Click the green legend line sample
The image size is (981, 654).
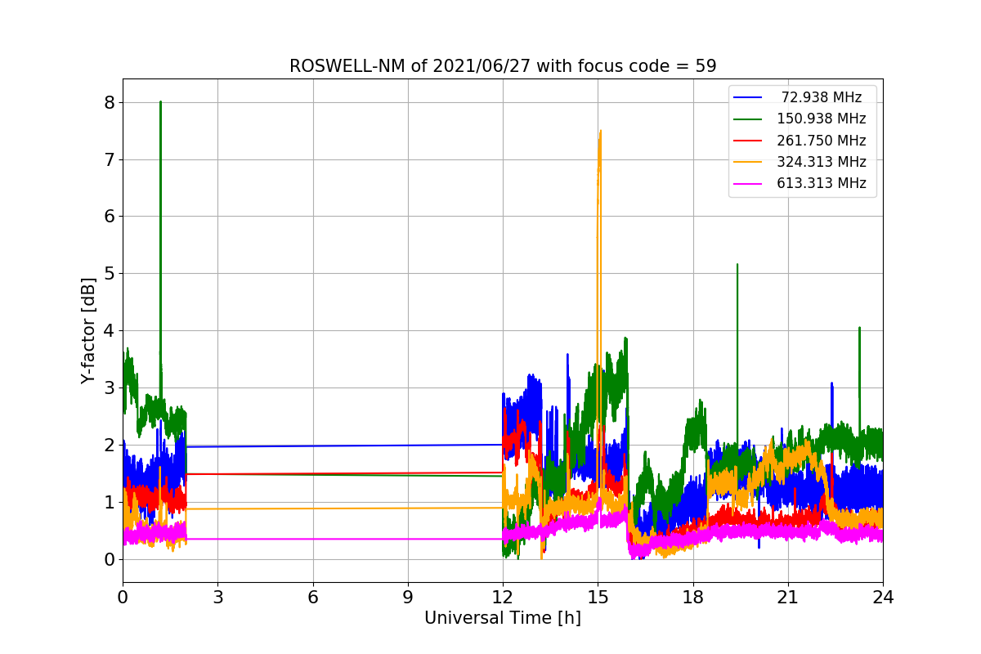[748, 119]
